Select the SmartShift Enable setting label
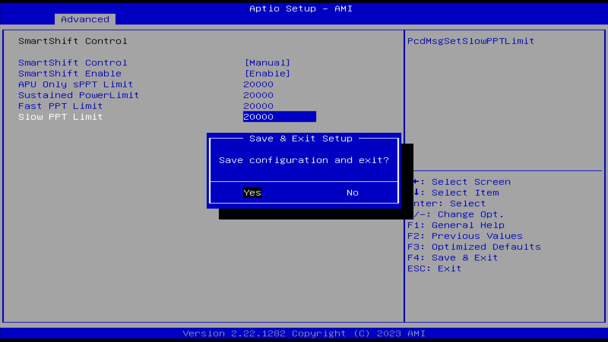608x342 pixels. pyautogui.click(x=70, y=73)
